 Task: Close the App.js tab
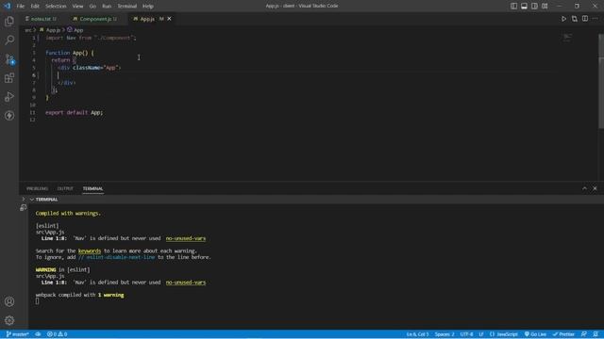pos(169,19)
